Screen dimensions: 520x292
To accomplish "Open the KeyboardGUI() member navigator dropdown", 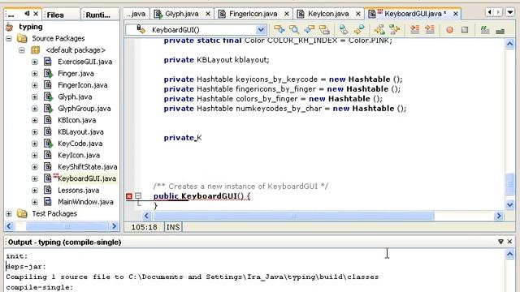I will pos(261,30).
